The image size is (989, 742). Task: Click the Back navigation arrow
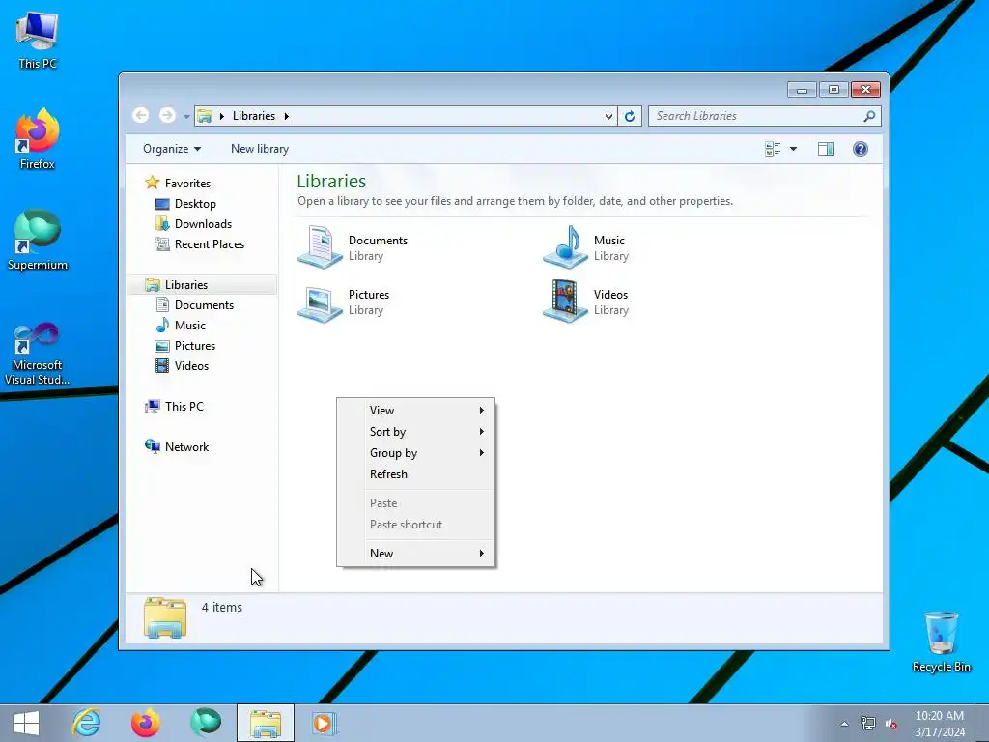(141, 116)
